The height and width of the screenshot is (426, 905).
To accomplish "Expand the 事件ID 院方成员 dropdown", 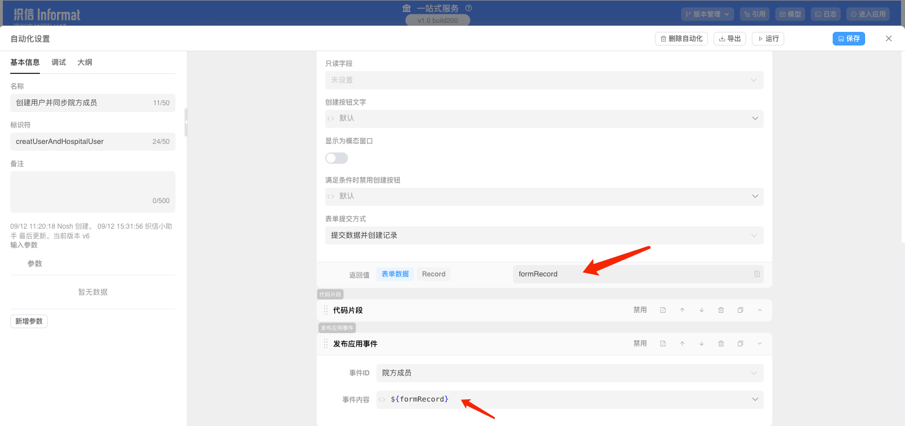I will [570, 373].
